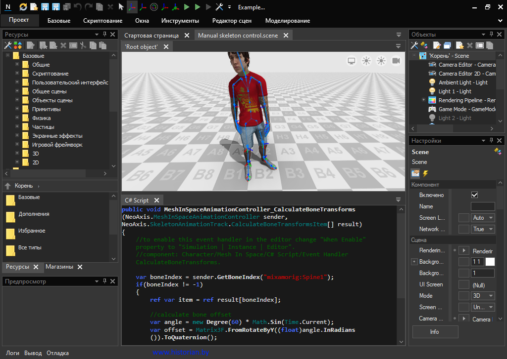Toggle auto-hide pin on Настройки panel
Screen dimensions: 507x359
click(x=491, y=141)
